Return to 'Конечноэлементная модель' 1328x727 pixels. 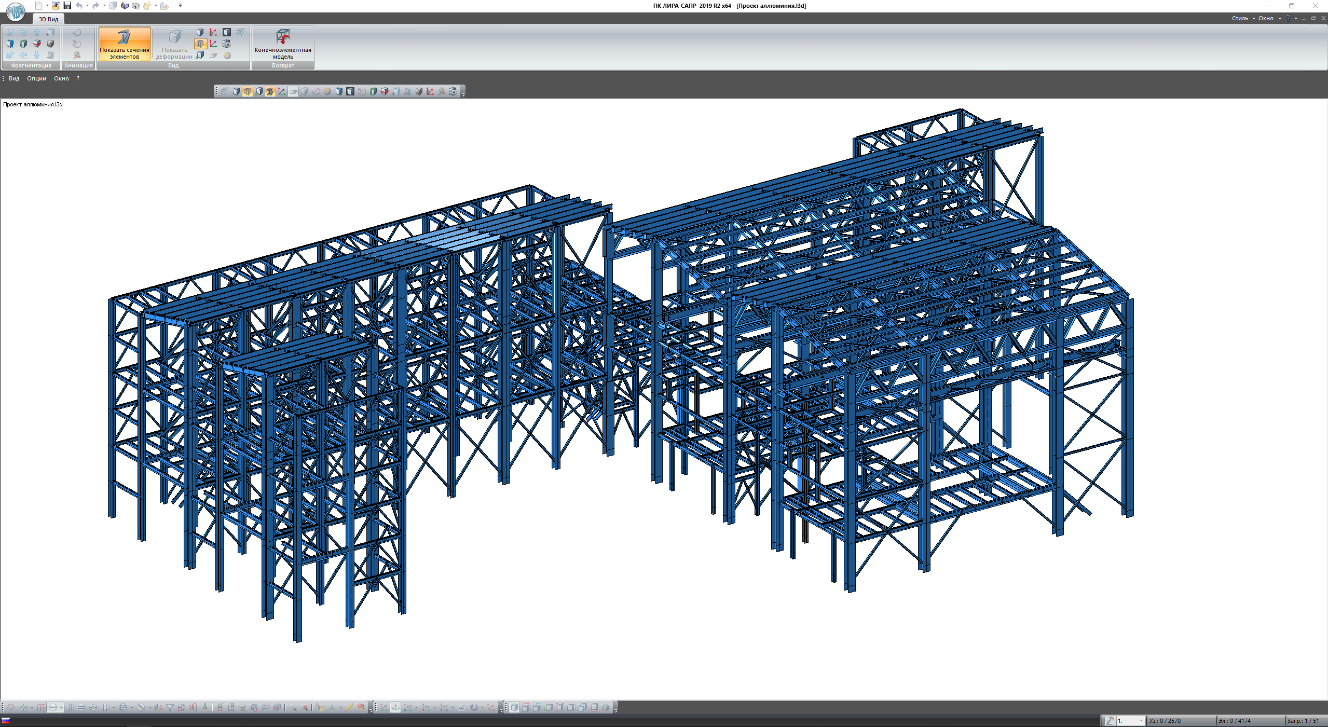[283, 44]
